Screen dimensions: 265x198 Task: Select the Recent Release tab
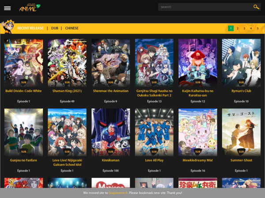pyautogui.click(x=30, y=28)
